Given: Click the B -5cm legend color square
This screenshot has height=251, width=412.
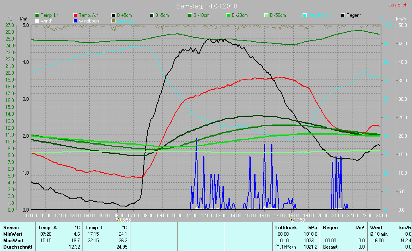Looking at the screenshot, I should tap(152, 15).
